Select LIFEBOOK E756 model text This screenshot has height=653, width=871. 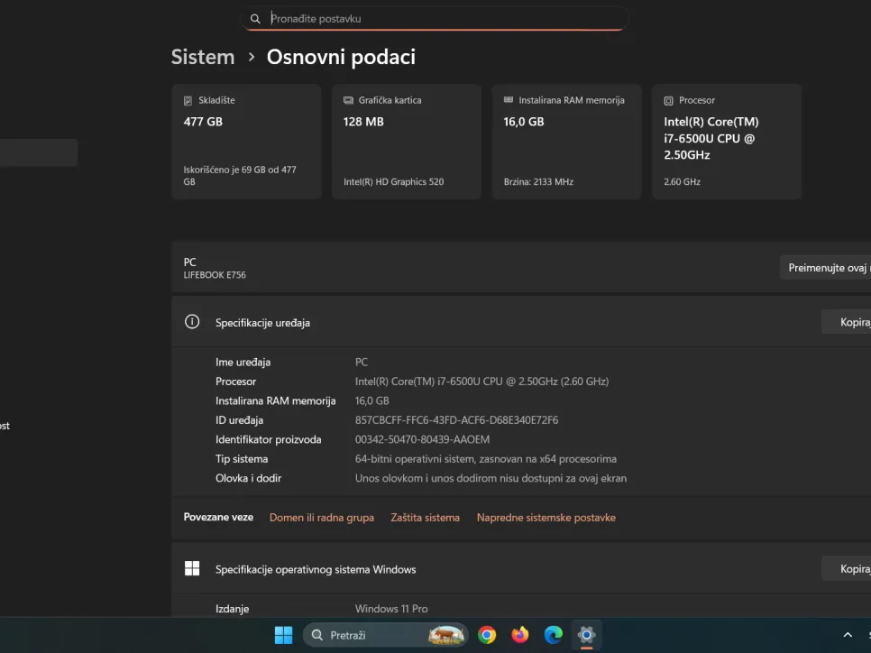pos(215,275)
